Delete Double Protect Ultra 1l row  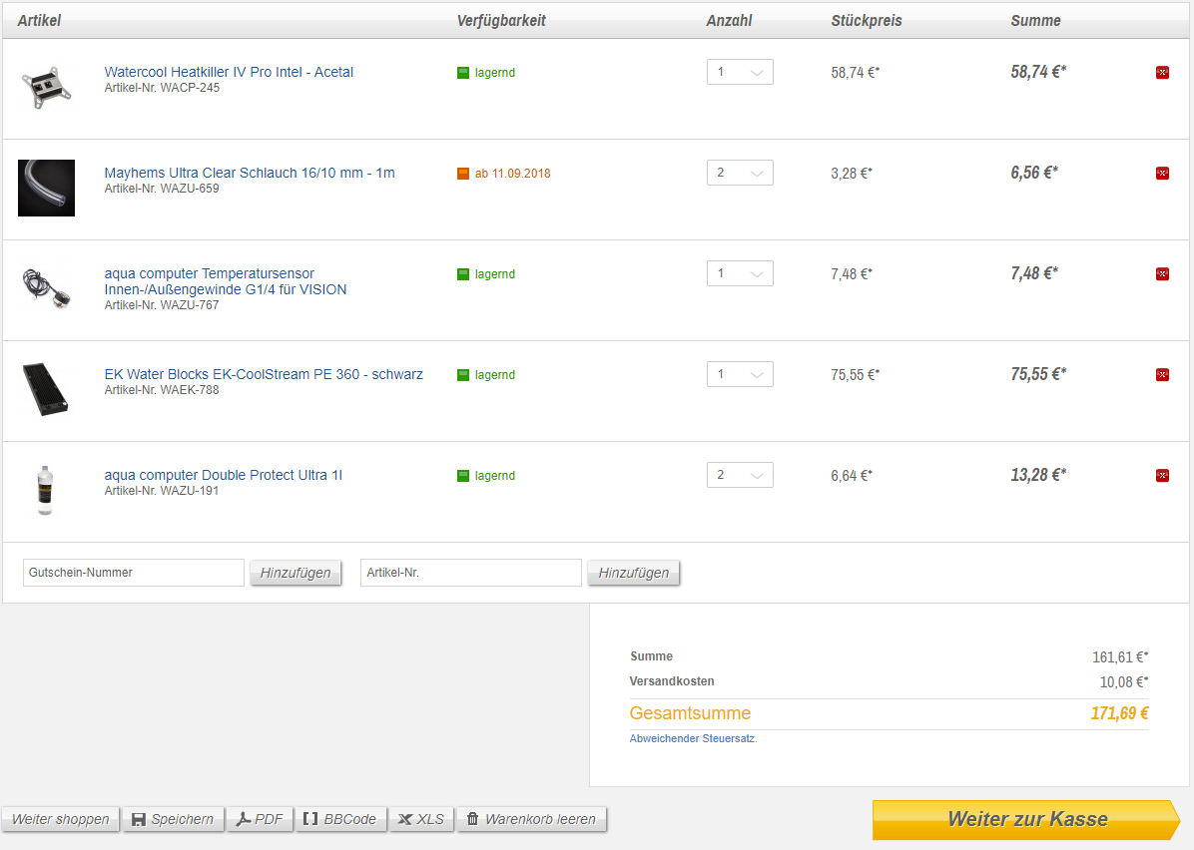1162,476
